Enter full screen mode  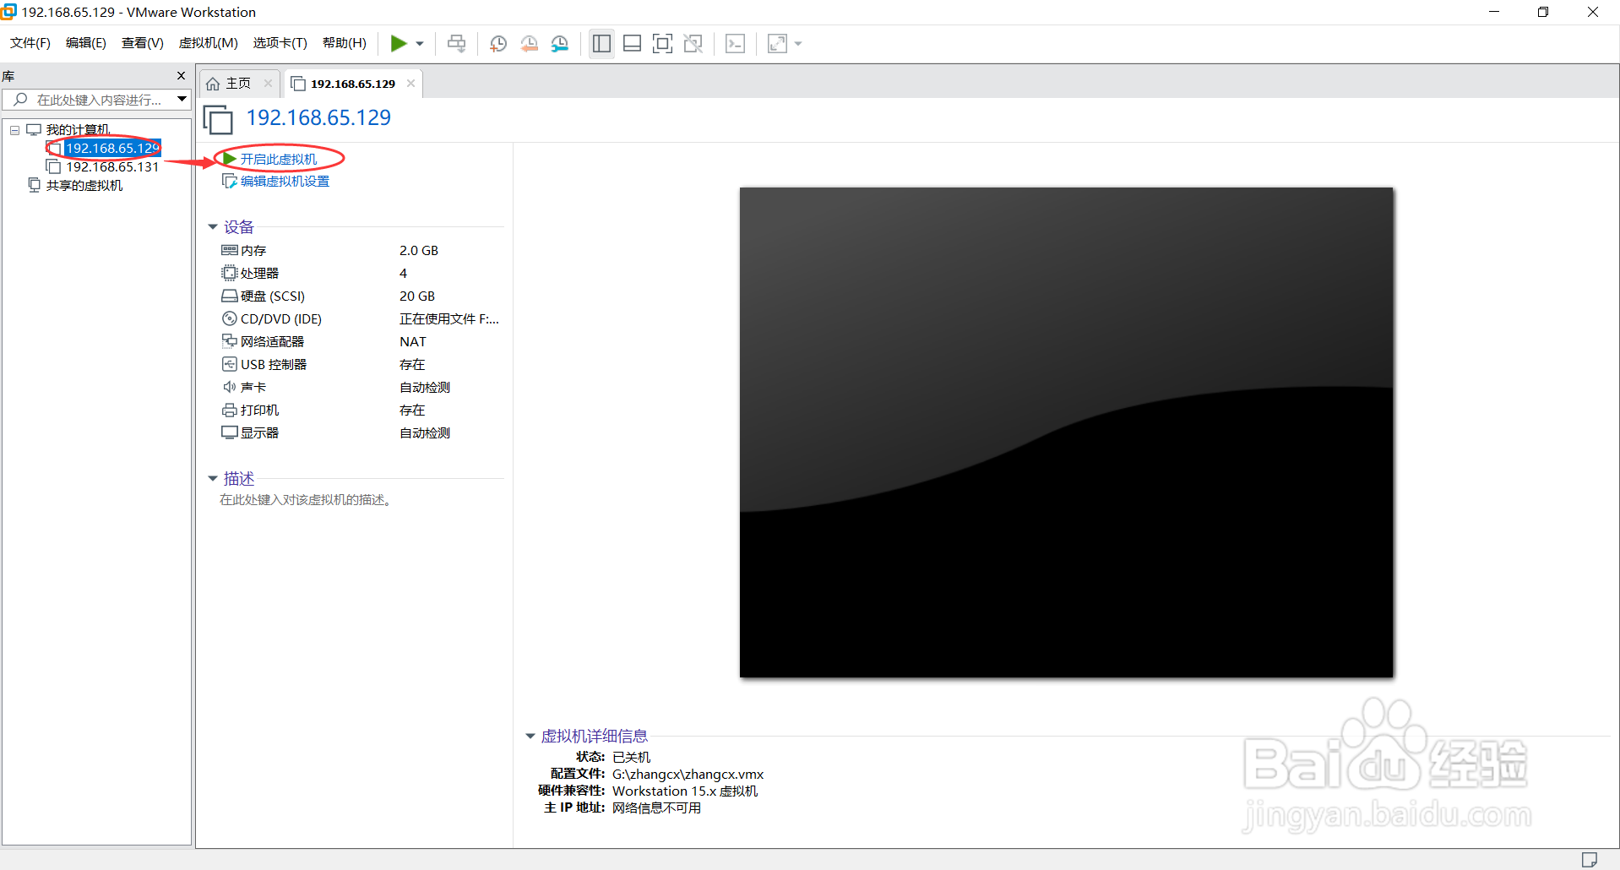pos(662,43)
